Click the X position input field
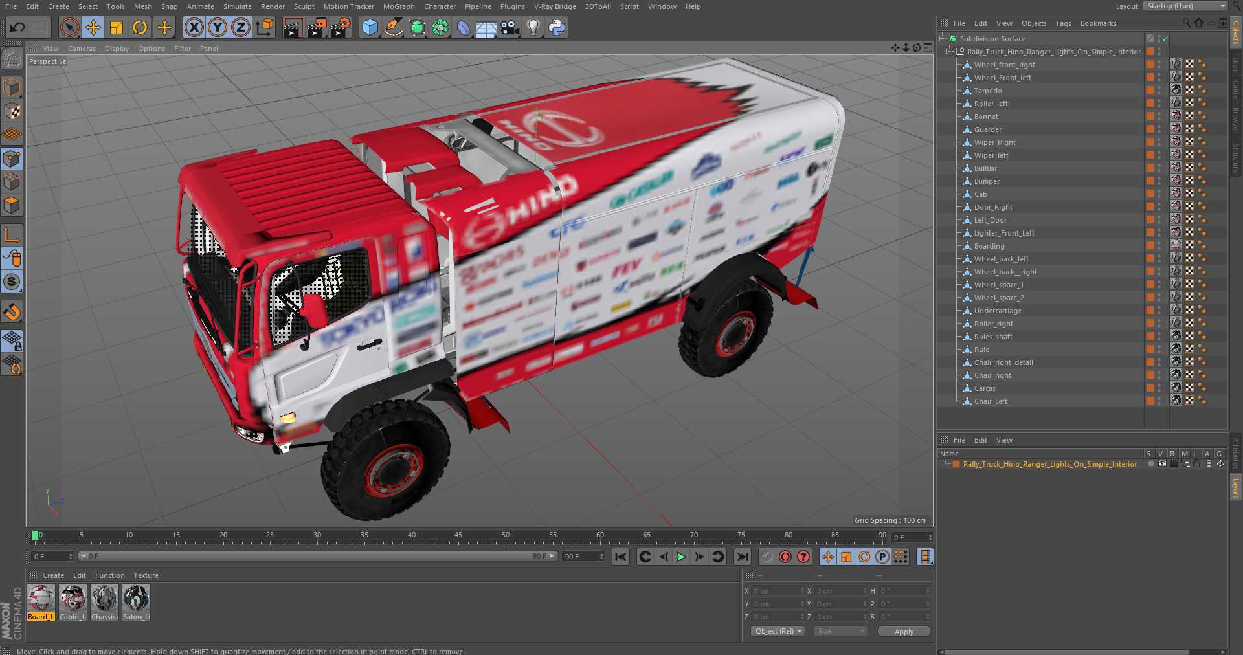The height and width of the screenshot is (655, 1243). pos(777,591)
